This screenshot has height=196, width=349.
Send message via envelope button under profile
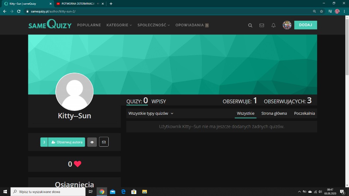click(x=104, y=142)
